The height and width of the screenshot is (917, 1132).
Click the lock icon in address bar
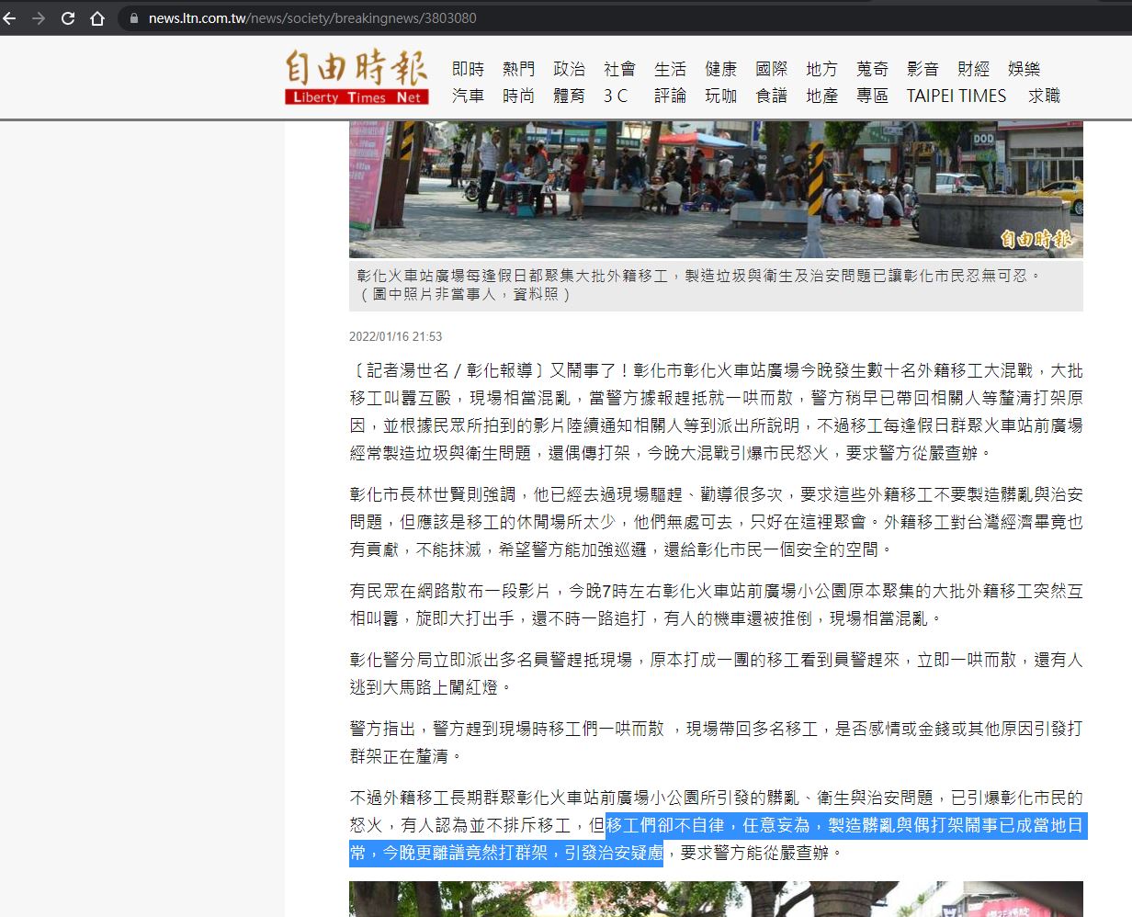135,18
